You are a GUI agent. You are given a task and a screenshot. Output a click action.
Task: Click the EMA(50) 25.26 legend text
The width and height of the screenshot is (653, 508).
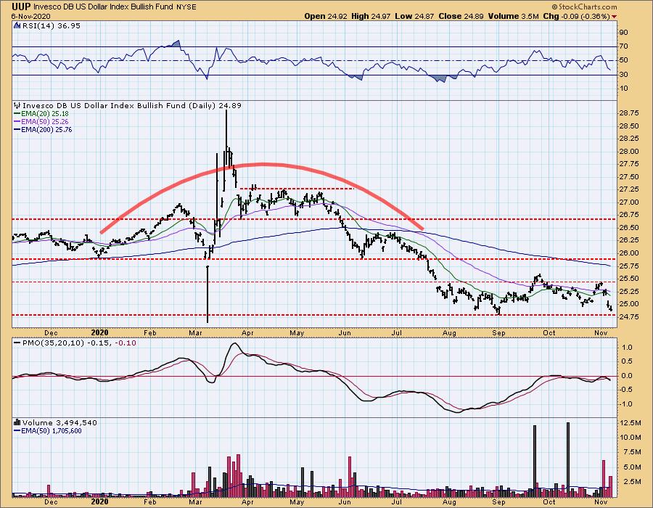coord(45,122)
